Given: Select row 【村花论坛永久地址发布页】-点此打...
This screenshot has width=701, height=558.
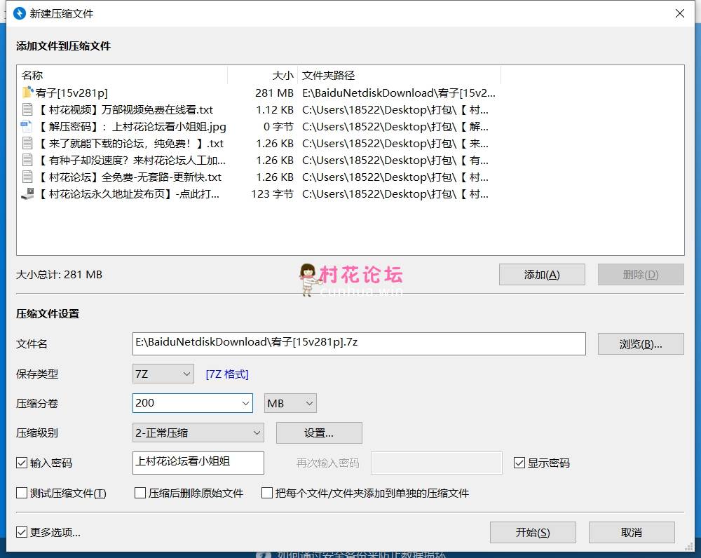Looking at the screenshot, I should (x=259, y=194).
